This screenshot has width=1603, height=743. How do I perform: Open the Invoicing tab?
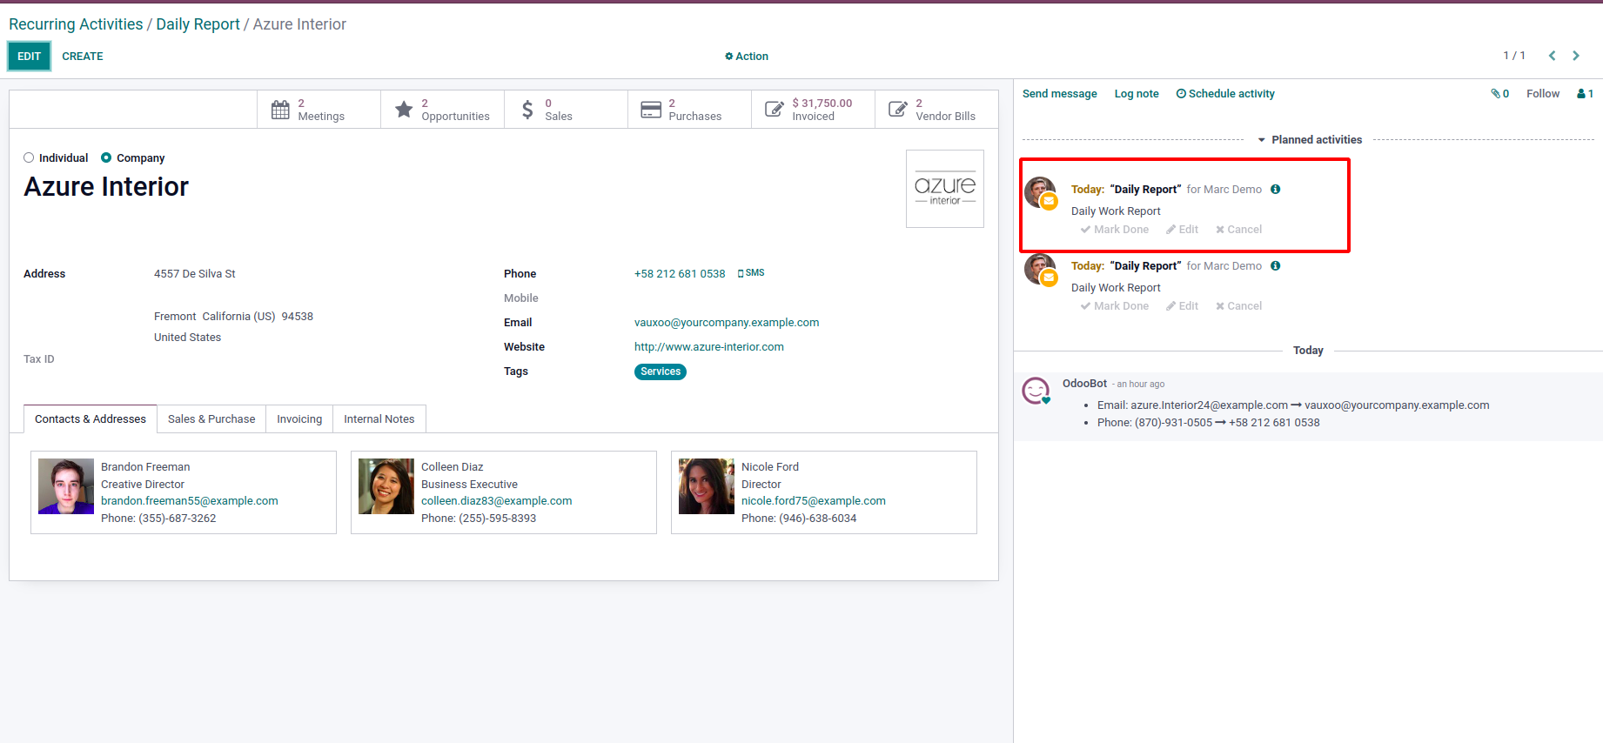tap(299, 419)
